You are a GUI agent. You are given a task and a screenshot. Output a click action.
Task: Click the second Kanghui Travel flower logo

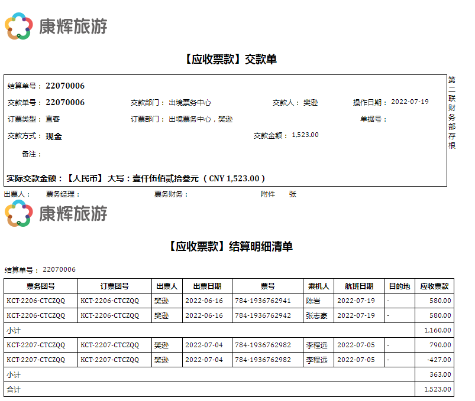19,213
